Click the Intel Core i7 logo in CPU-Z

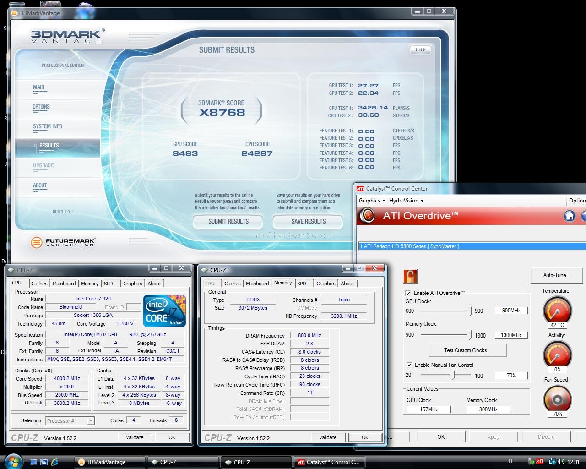(x=164, y=311)
